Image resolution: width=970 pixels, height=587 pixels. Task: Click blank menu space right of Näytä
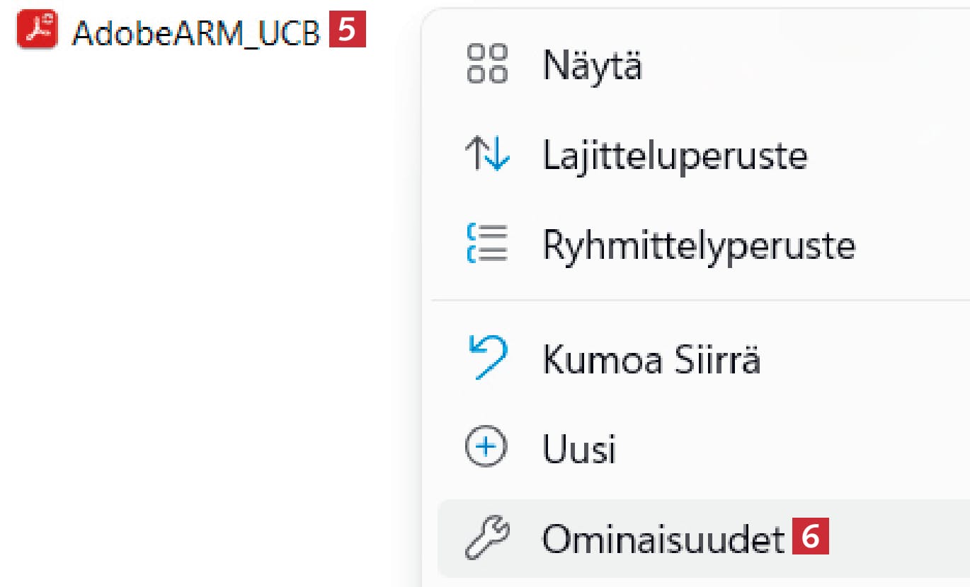coord(814,65)
